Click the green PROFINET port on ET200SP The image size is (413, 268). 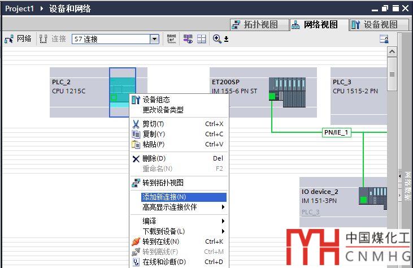click(272, 97)
